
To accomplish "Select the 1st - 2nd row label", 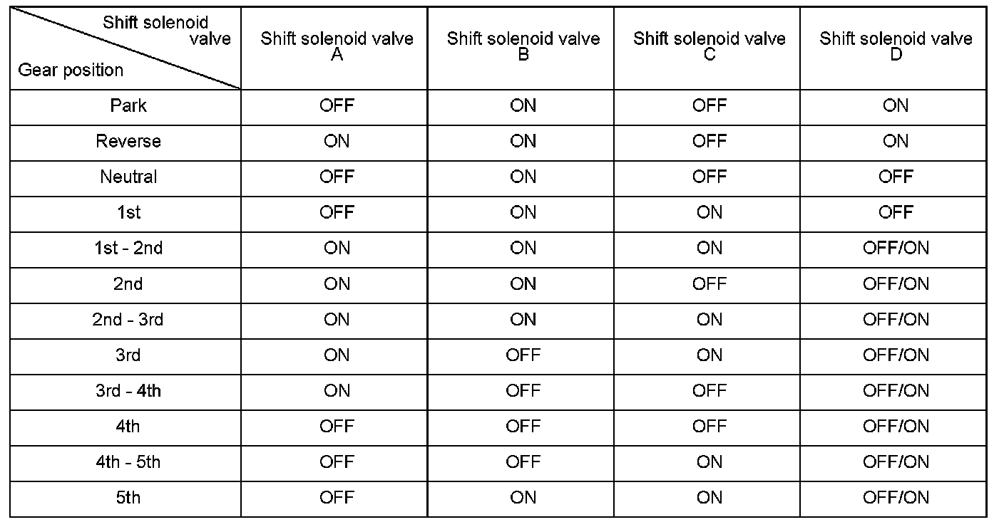I will (128, 248).
